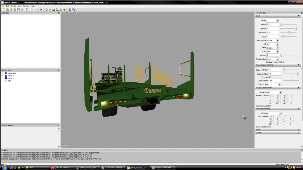303x170 pixels.
Task: Adjust the Radius slider handle
Action: 281,24
